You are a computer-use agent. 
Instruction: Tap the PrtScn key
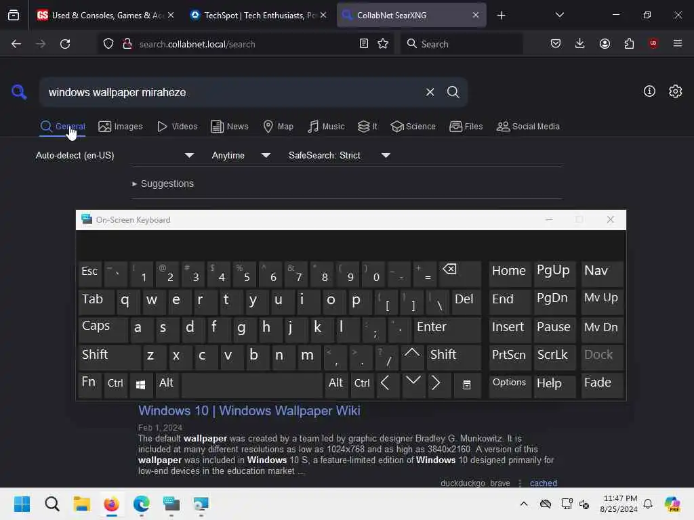[510, 357]
